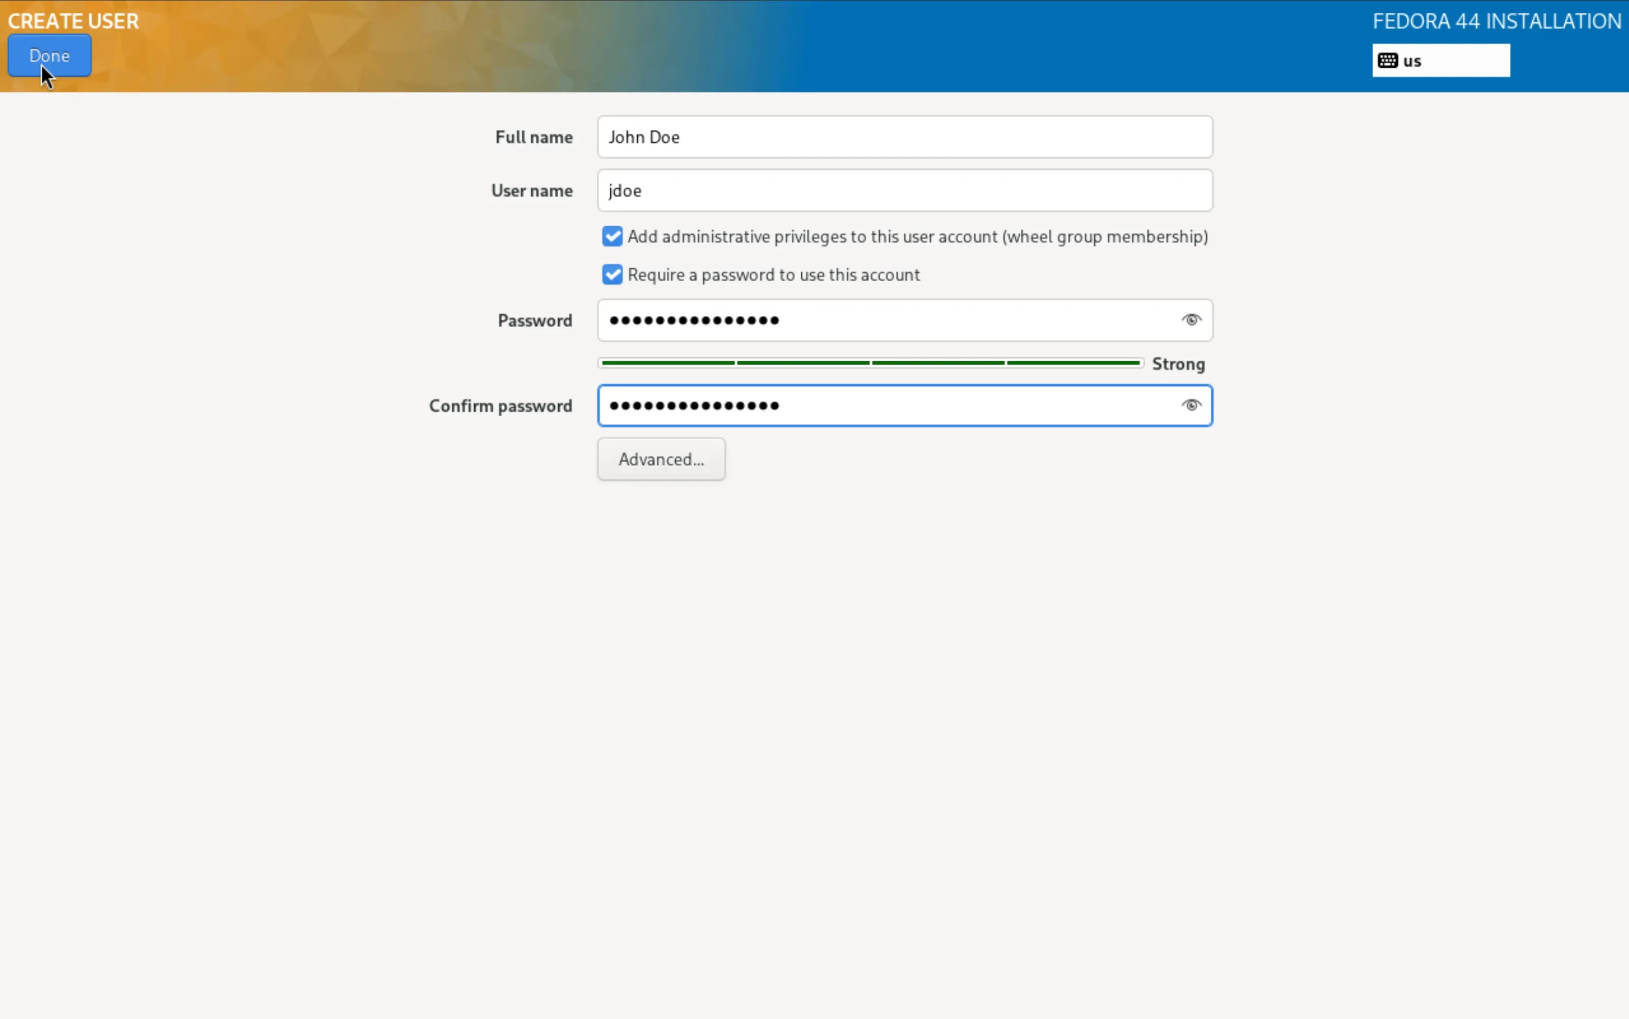Click into the User name field
Viewport: 1629px width, 1019px height.
point(905,191)
